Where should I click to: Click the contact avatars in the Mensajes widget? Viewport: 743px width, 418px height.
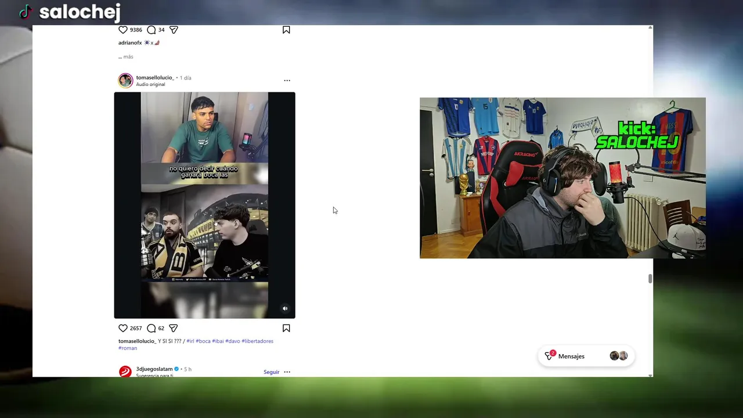click(619, 356)
